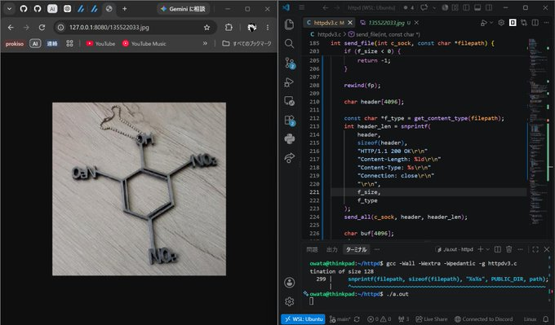
Task: Open the Explorer view in VS Code
Action: pyautogui.click(x=289, y=24)
